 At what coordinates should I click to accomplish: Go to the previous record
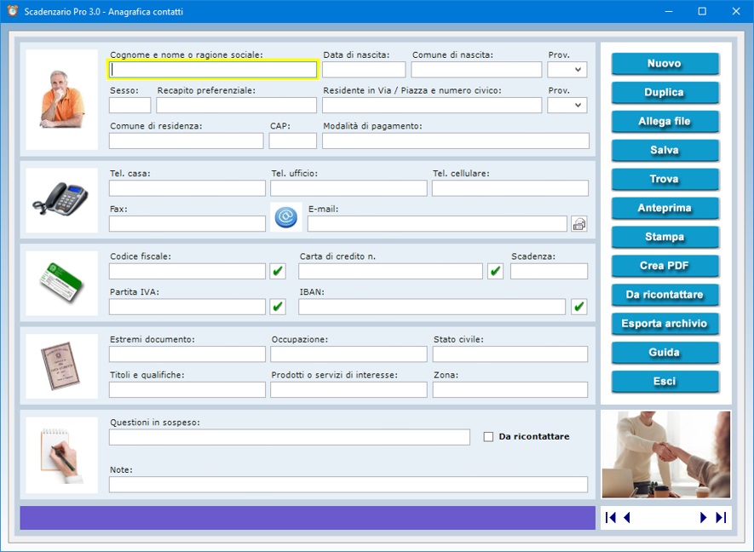click(x=626, y=517)
